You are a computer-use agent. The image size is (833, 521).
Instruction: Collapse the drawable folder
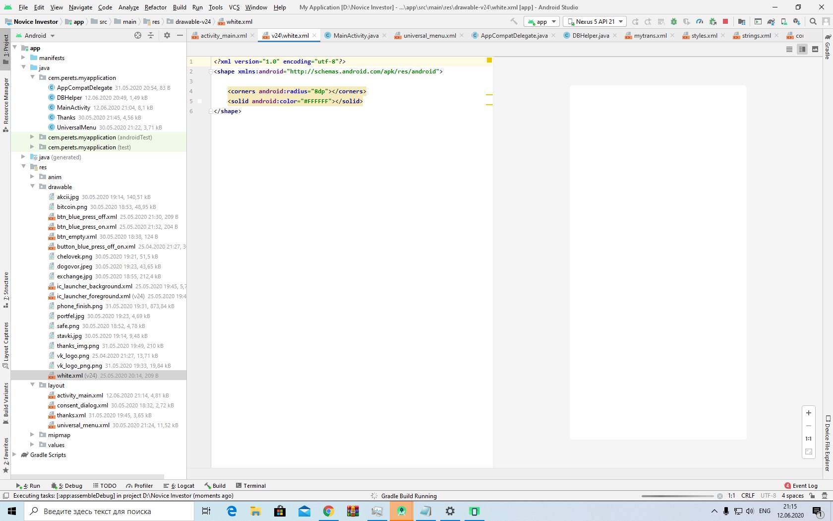click(x=33, y=187)
